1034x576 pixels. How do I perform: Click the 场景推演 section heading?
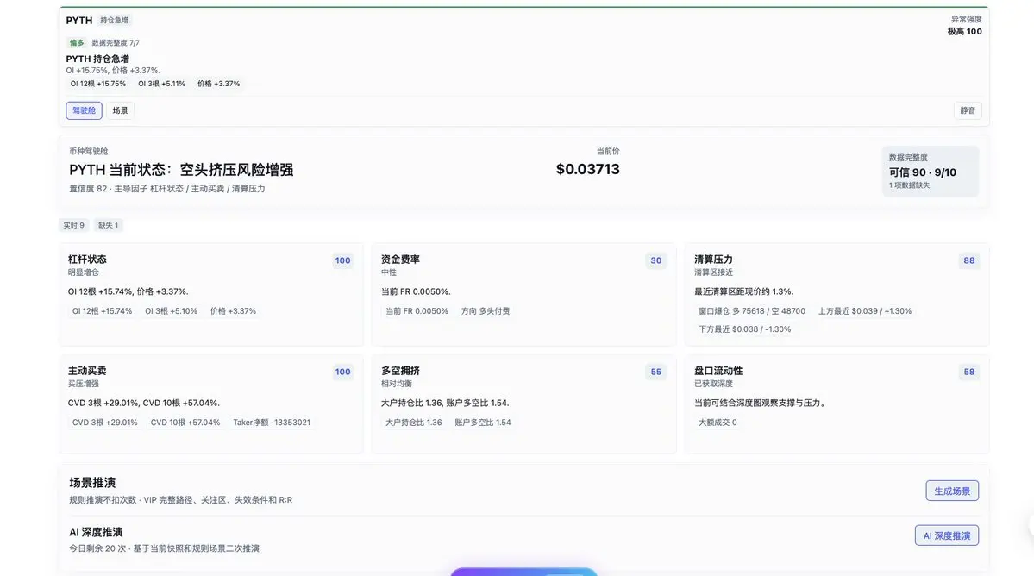(x=92, y=482)
